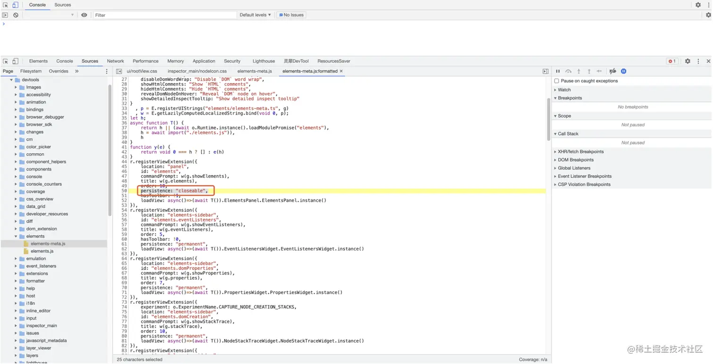Click Coverage: n/a status text

pos(533,360)
